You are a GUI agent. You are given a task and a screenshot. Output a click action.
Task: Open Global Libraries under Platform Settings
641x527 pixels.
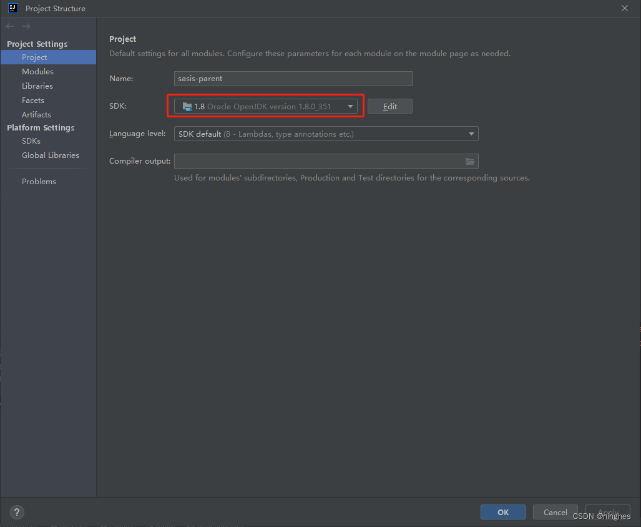(x=50, y=155)
